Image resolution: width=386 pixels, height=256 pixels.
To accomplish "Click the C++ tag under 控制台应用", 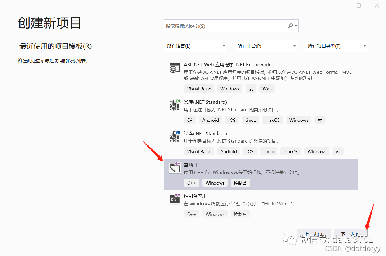I will 192,214.
